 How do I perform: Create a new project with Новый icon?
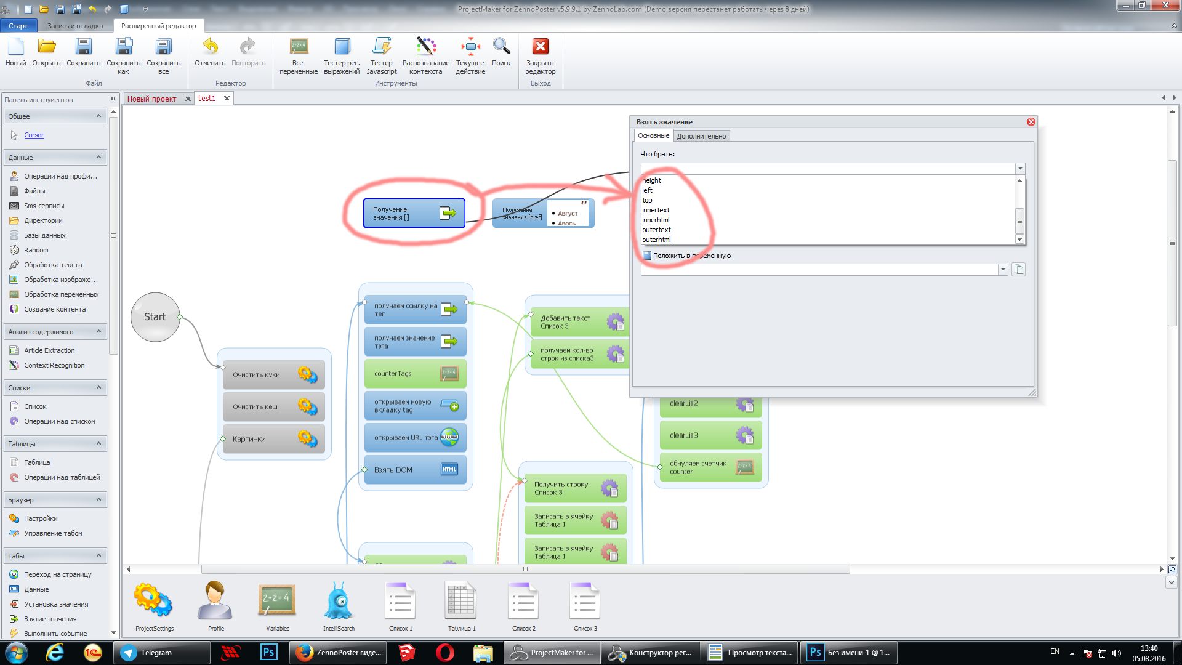pyautogui.click(x=15, y=52)
